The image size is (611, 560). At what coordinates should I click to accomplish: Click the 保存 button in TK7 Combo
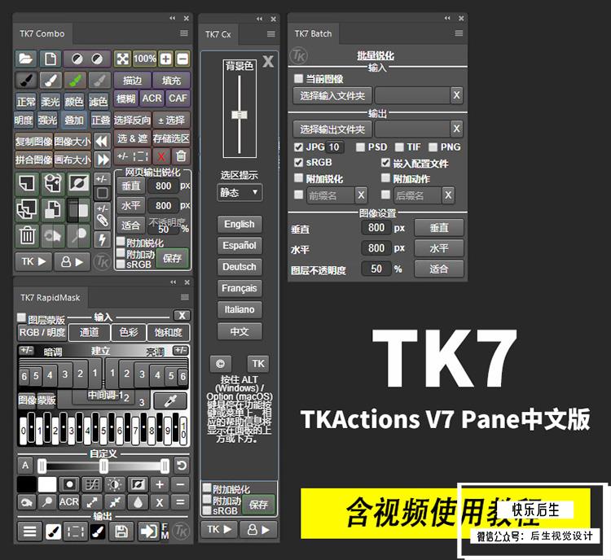coord(172,258)
